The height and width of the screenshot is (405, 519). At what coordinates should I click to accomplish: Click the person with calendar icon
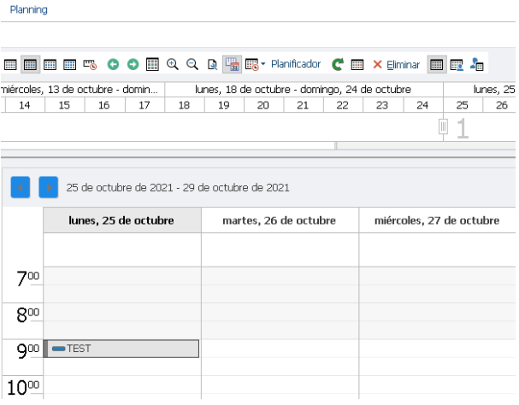pos(476,64)
